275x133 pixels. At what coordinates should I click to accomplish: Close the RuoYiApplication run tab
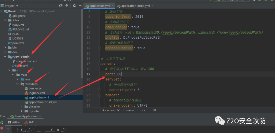(40, 116)
